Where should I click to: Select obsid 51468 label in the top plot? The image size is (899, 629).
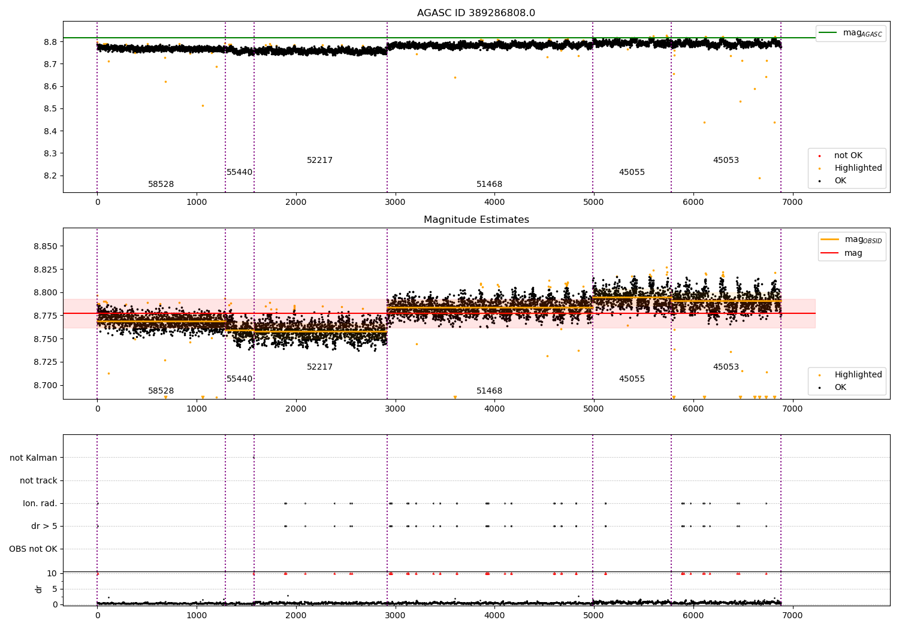(490, 185)
